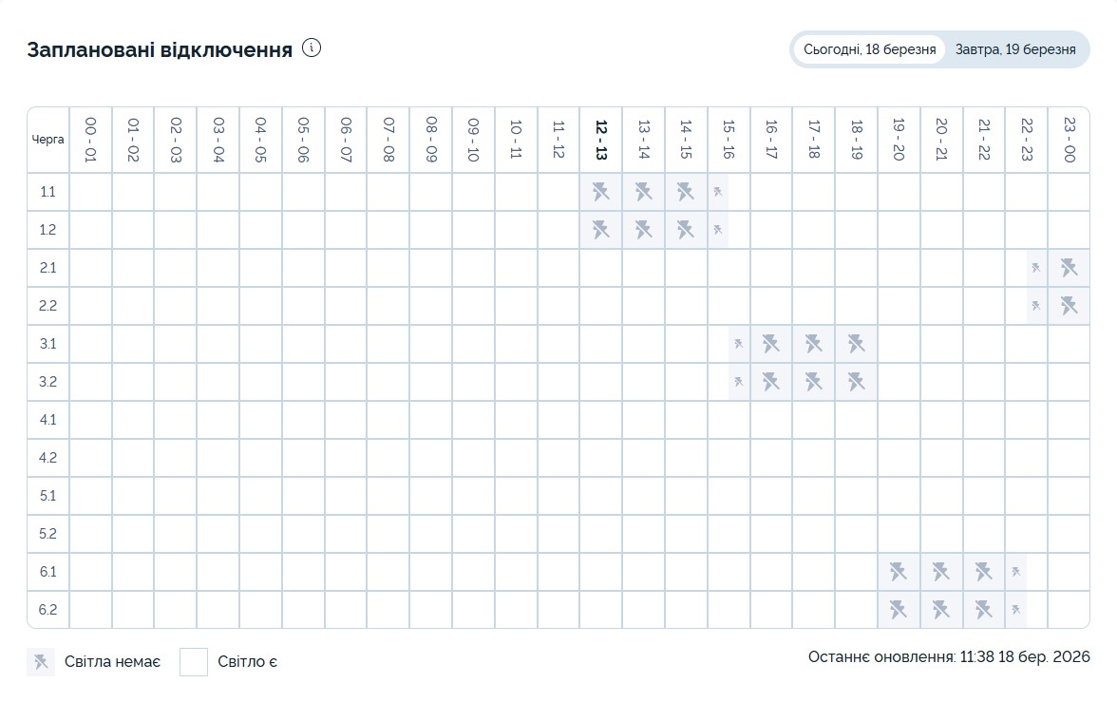Click the Останнє оновлення timestamp text

click(x=948, y=657)
